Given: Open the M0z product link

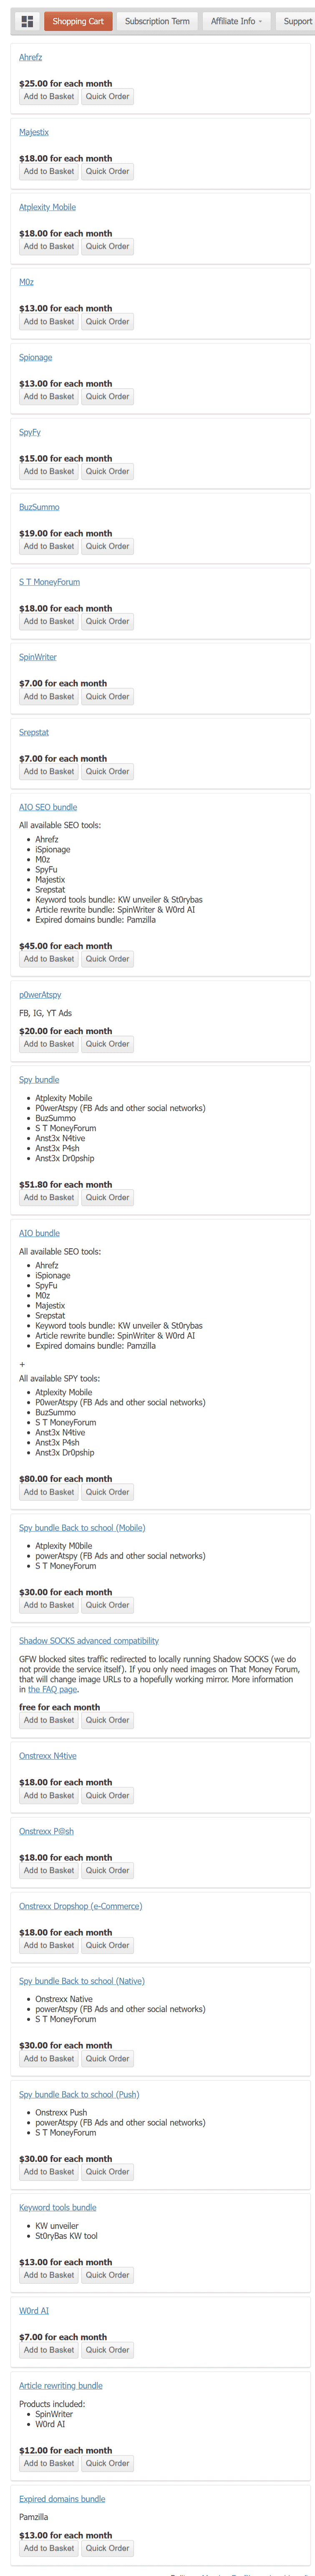Looking at the screenshot, I should point(27,282).
